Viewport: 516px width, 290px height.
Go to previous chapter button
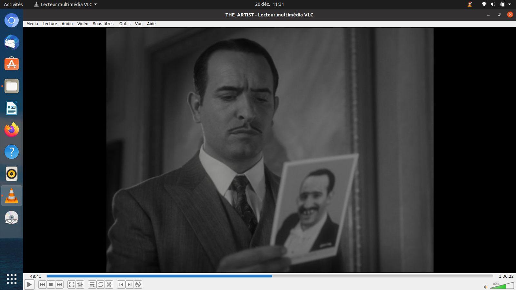(121, 285)
